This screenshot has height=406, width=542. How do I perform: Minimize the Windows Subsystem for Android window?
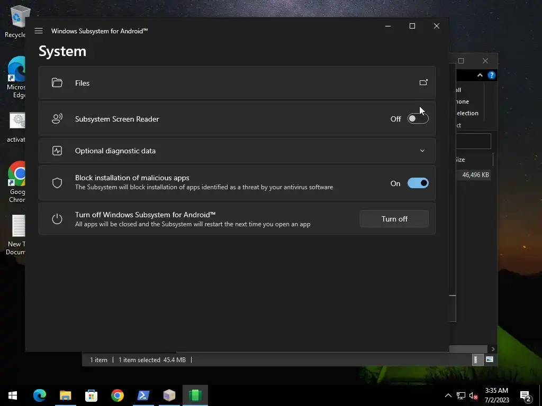(x=388, y=26)
